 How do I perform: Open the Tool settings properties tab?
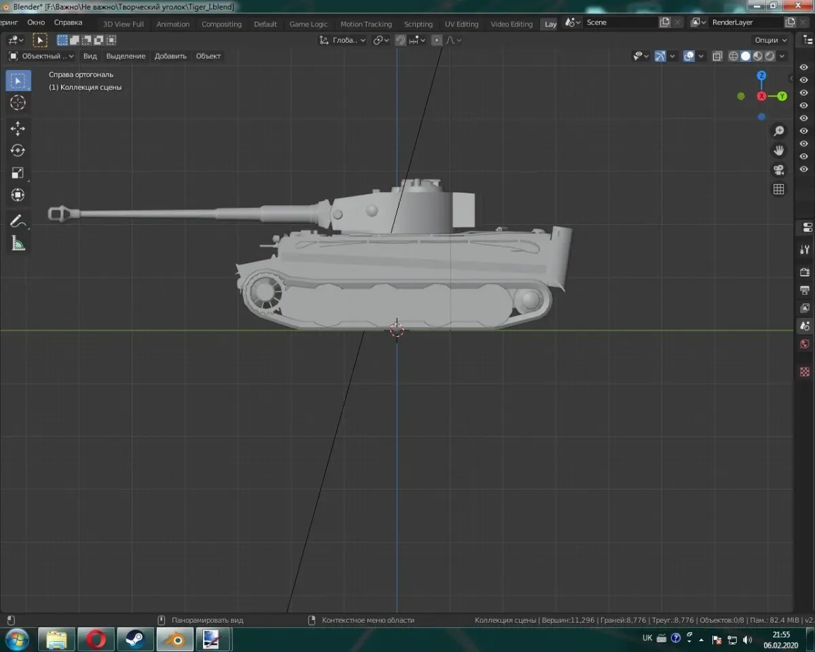[x=805, y=249]
